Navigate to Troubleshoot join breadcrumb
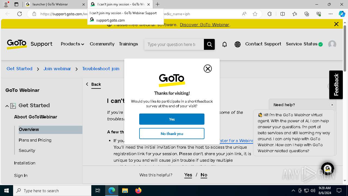The height and width of the screenshot is (196, 348). 101,69
